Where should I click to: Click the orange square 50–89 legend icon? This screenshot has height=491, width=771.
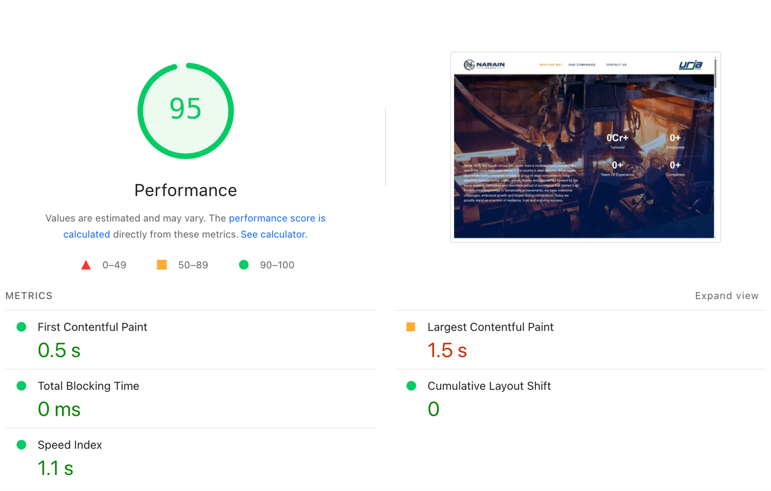point(162,265)
